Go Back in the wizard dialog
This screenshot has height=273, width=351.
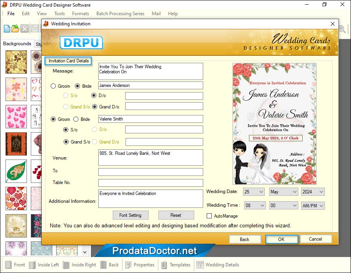point(245,239)
